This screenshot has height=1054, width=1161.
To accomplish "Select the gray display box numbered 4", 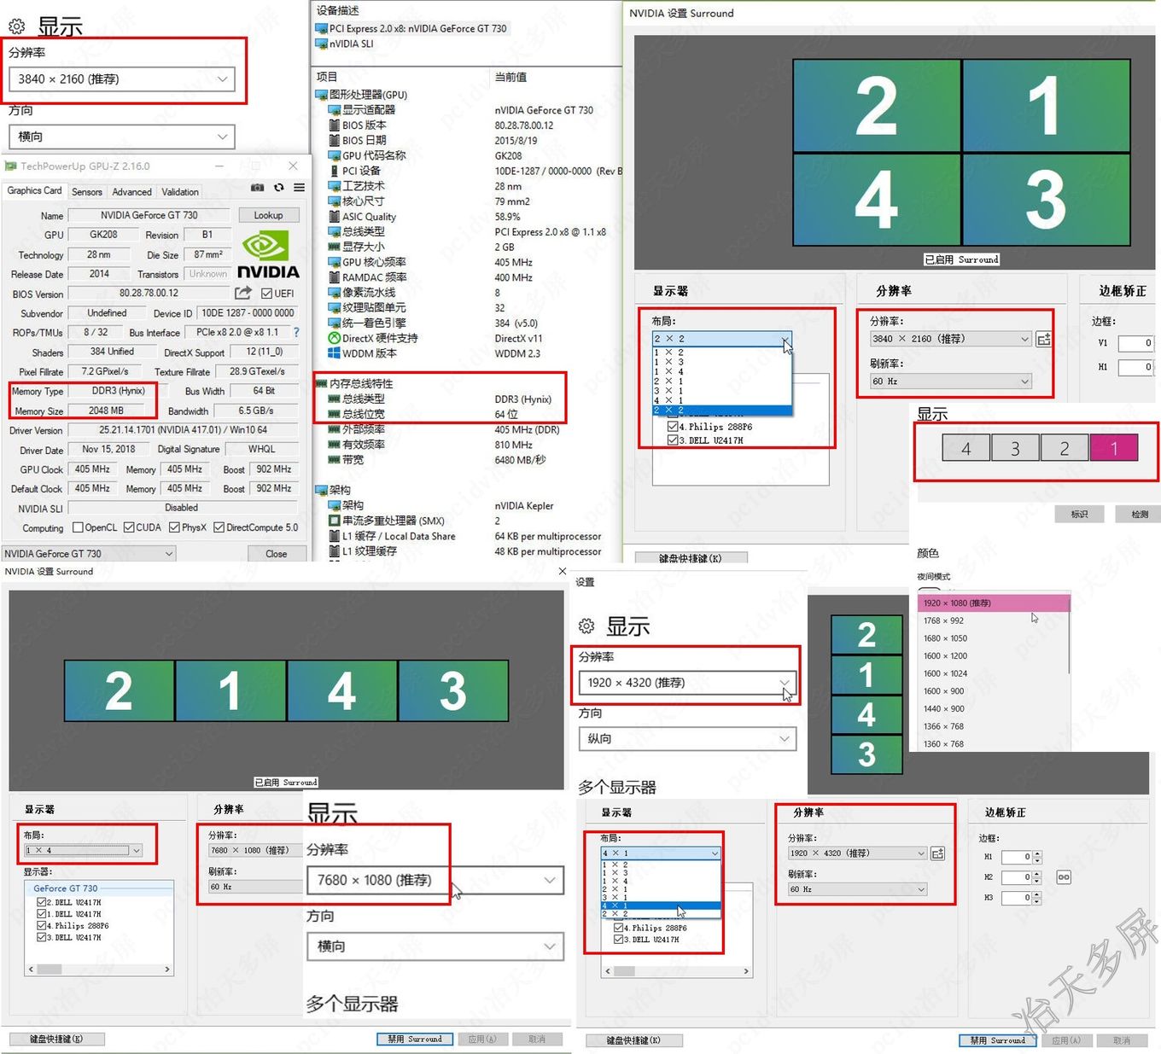I will point(966,447).
